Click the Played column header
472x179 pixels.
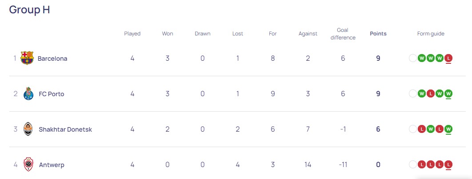pyautogui.click(x=132, y=34)
